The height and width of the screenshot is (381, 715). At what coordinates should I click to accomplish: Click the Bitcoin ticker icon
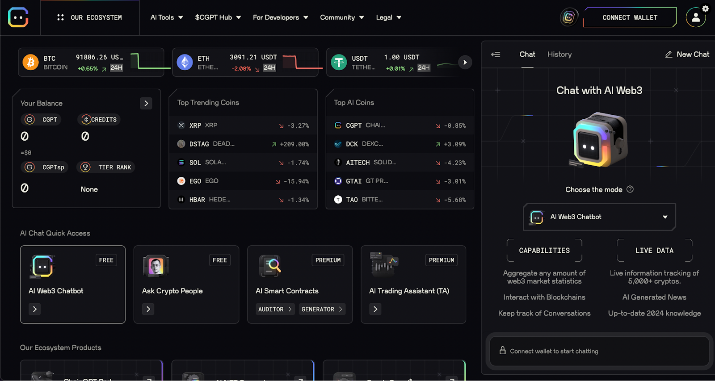pos(31,62)
